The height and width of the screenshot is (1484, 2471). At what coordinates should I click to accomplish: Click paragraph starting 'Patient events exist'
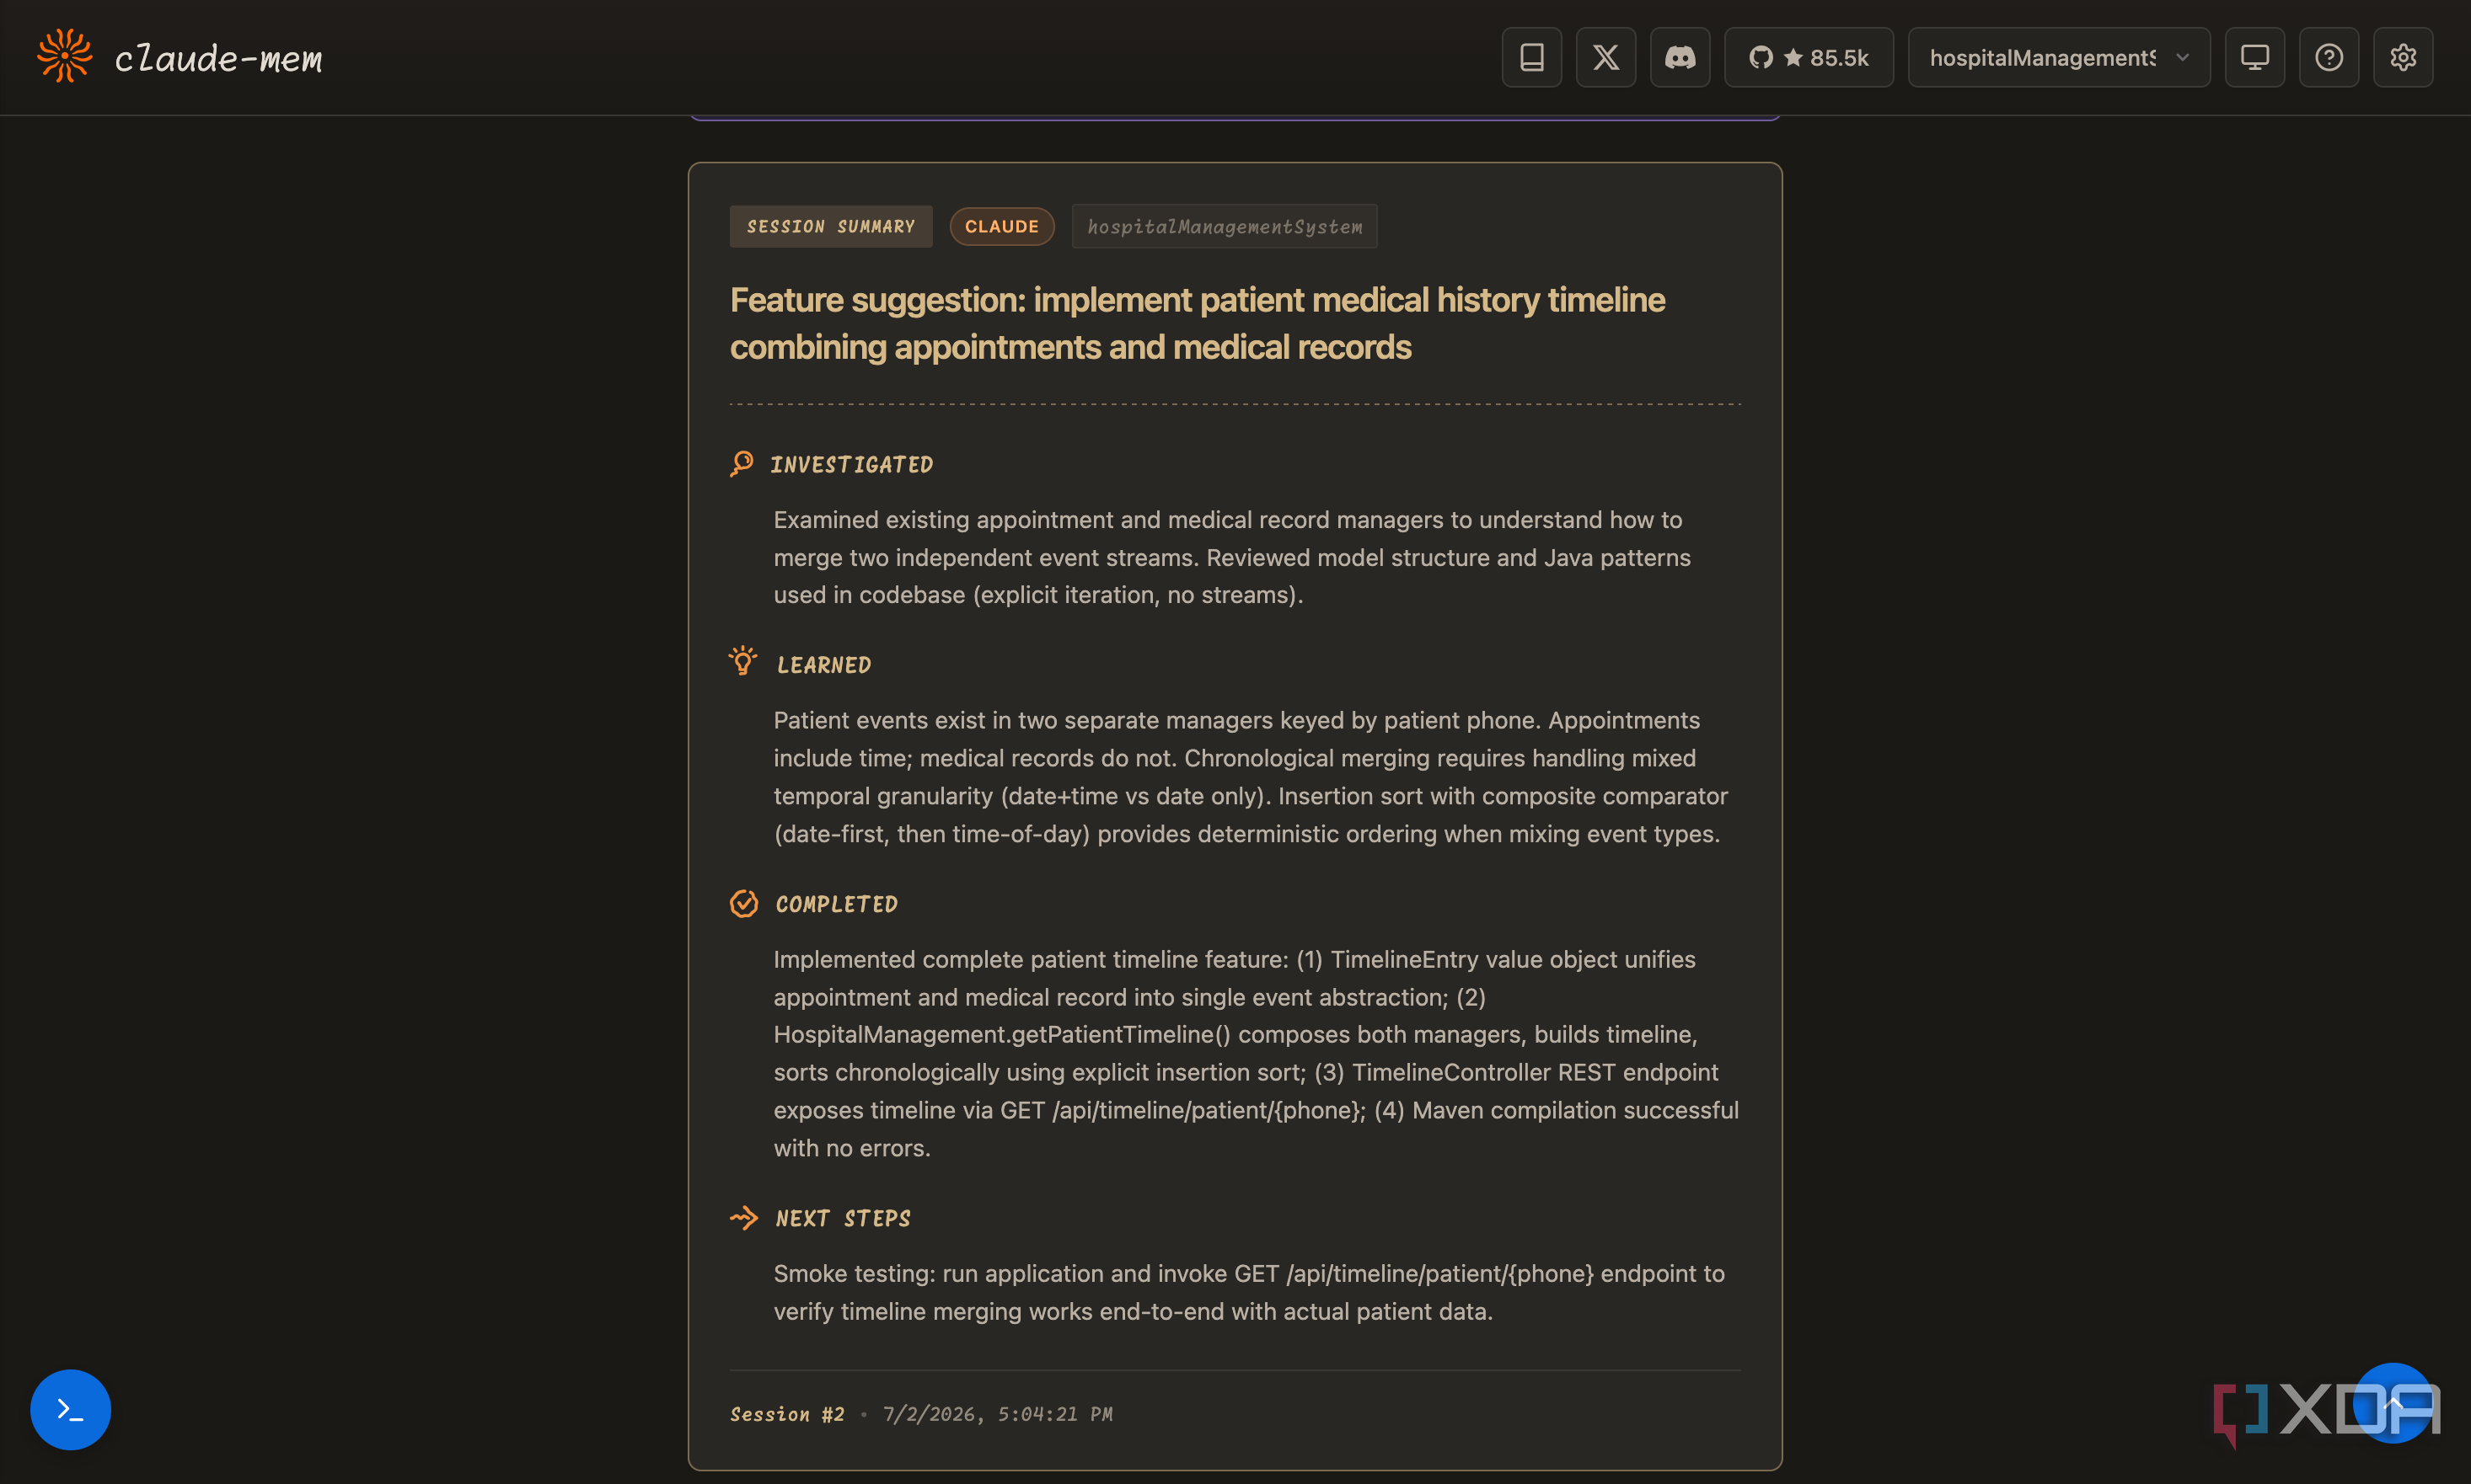click(1251, 777)
